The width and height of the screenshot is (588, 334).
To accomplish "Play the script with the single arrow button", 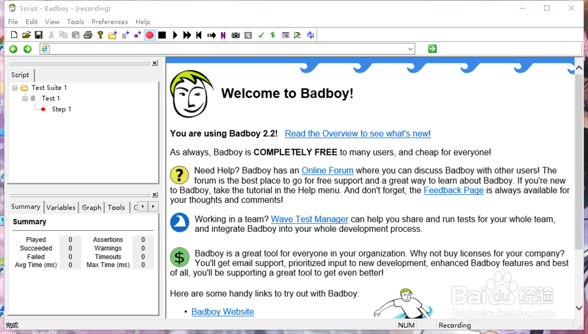I will 175,35.
